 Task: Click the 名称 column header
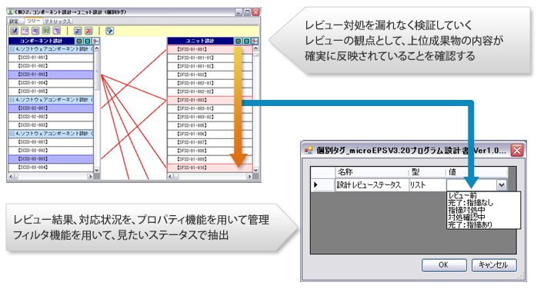[x=372, y=172]
